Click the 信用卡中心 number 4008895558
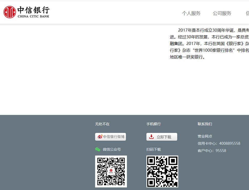 230,143
